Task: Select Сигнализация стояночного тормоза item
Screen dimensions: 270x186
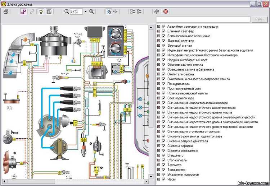Action: click(x=193, y=131)
